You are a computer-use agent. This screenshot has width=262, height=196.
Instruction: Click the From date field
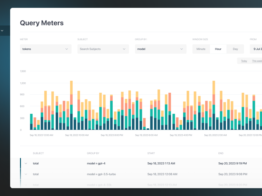[x=256, y=49]
